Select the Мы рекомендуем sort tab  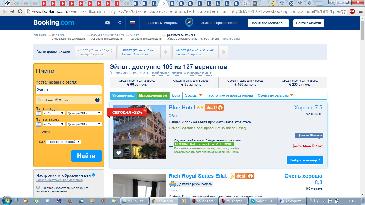pyautogui.click(x=153, y=96)
